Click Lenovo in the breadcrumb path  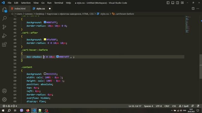(x=29, y=14)
